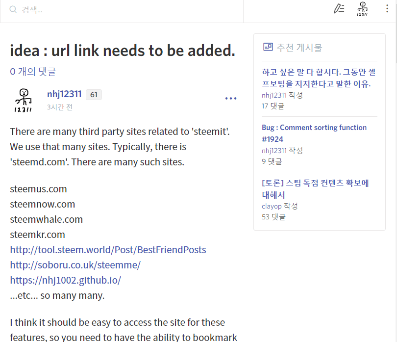Open the user avatar menu in header
This screenshot has width=397, height=342.
tap(362, 9)
